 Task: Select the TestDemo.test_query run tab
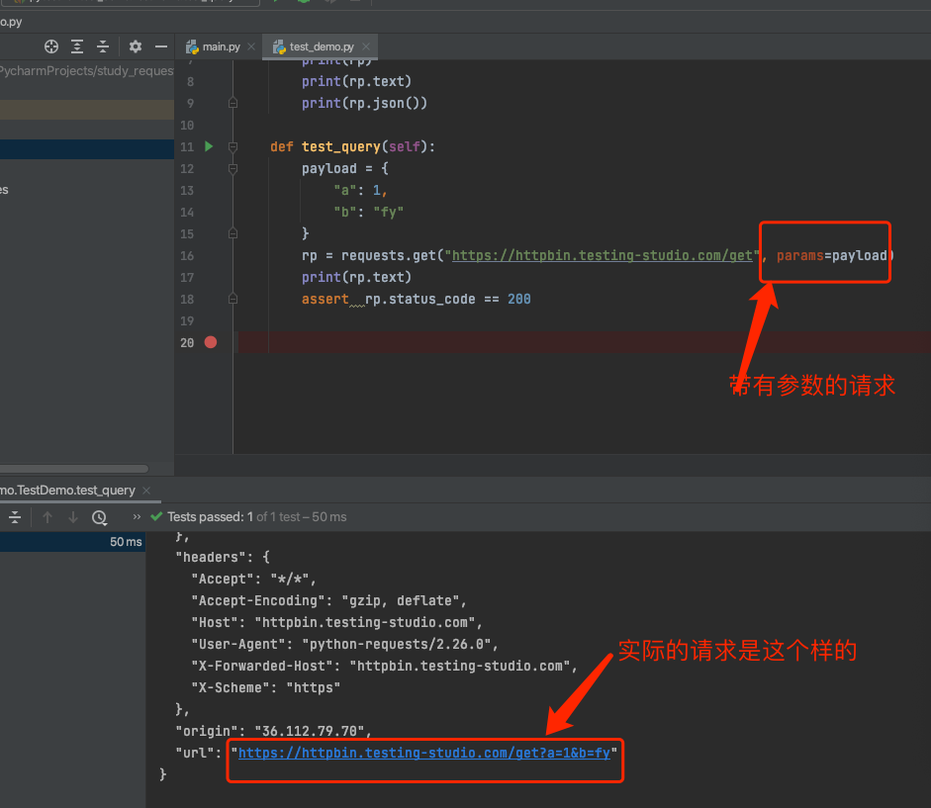[x=67, y=491]
